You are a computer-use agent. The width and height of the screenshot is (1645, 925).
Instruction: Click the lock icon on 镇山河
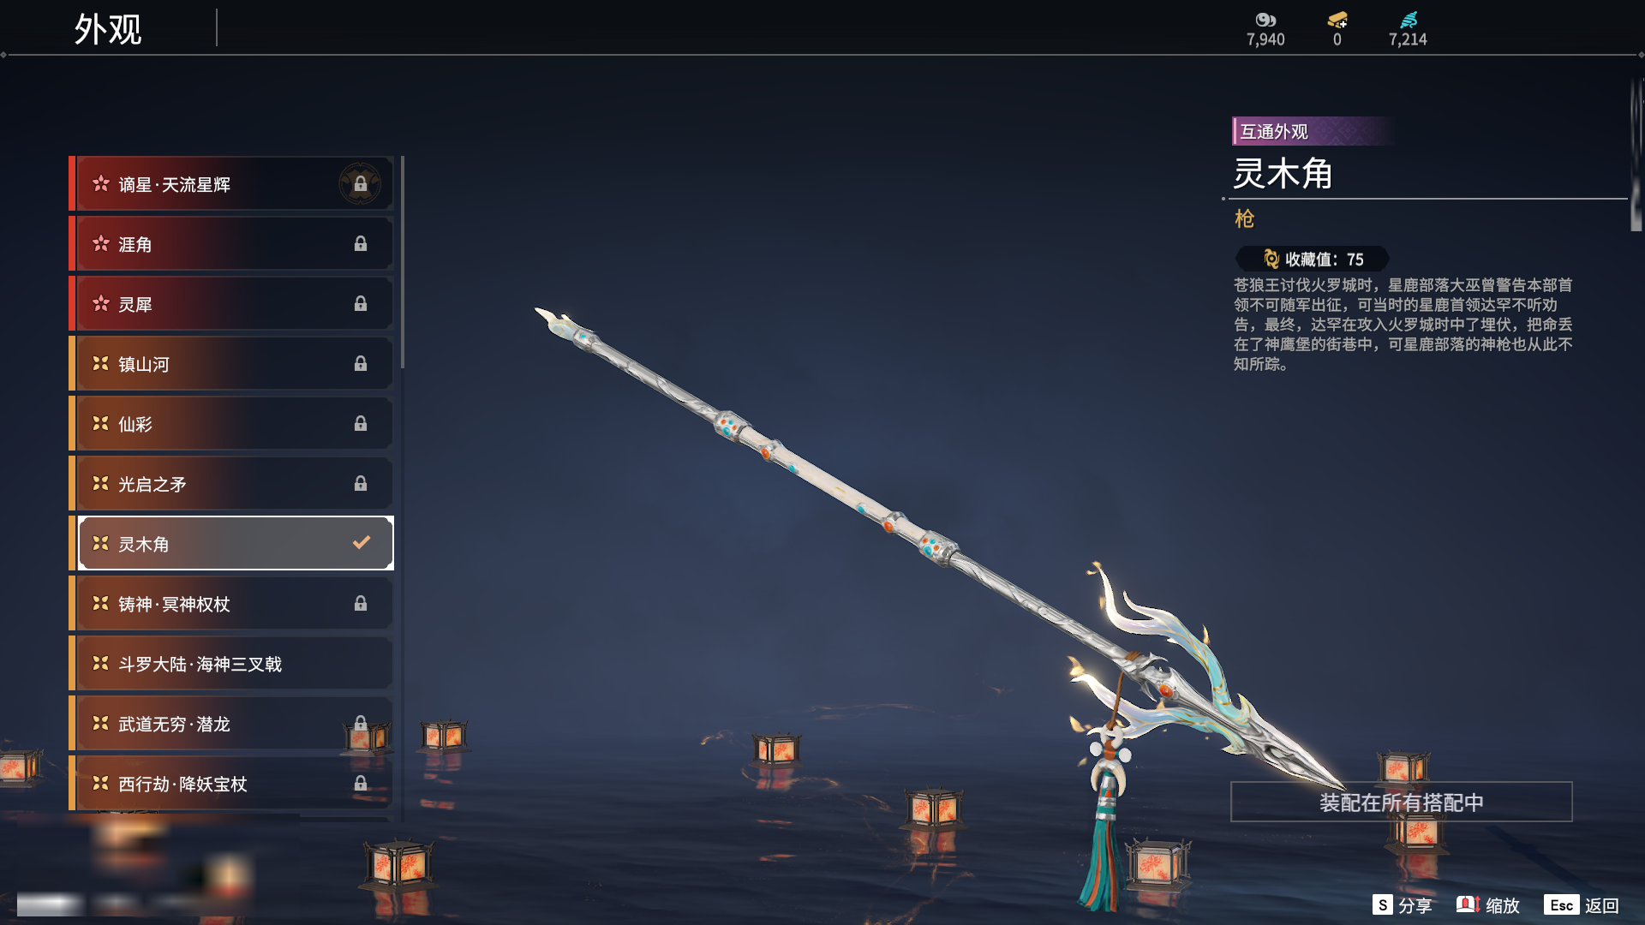[361, 364]
